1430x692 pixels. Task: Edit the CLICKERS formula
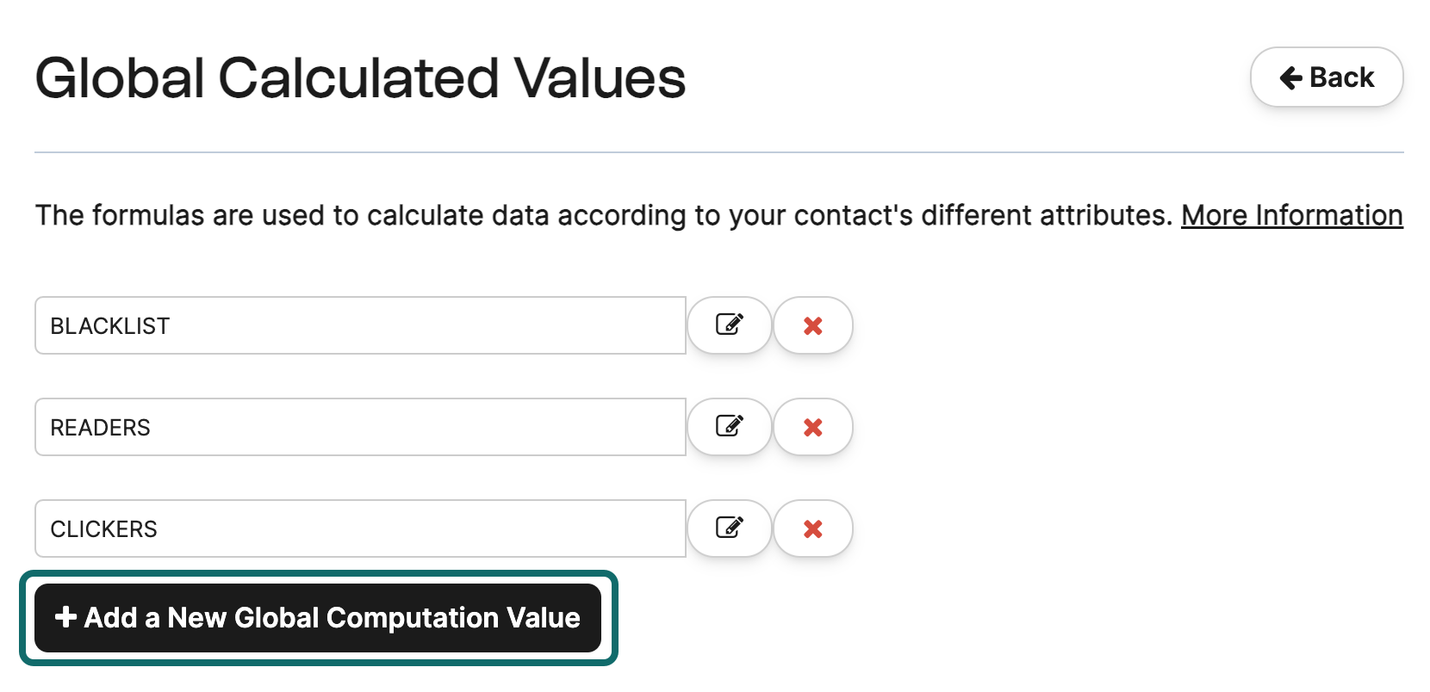(729, 528)
